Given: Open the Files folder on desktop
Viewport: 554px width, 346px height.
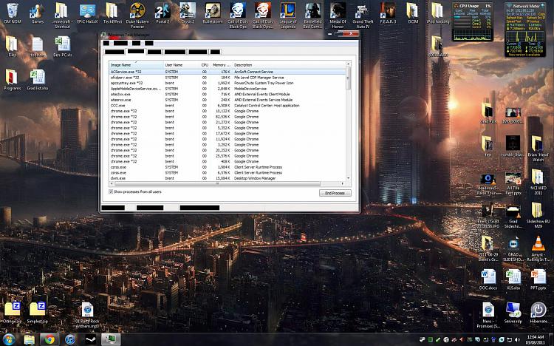Looking at the screenshot, I should [x=12, y=47].
